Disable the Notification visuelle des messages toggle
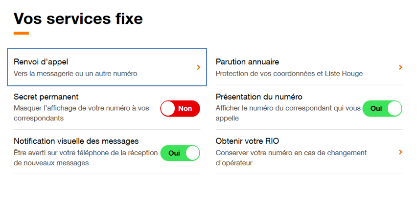 coord(180,153)
